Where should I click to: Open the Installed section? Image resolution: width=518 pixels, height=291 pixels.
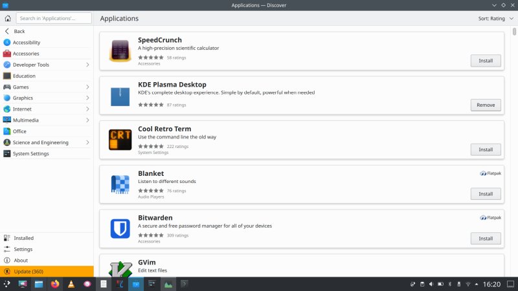coord(23,238)
